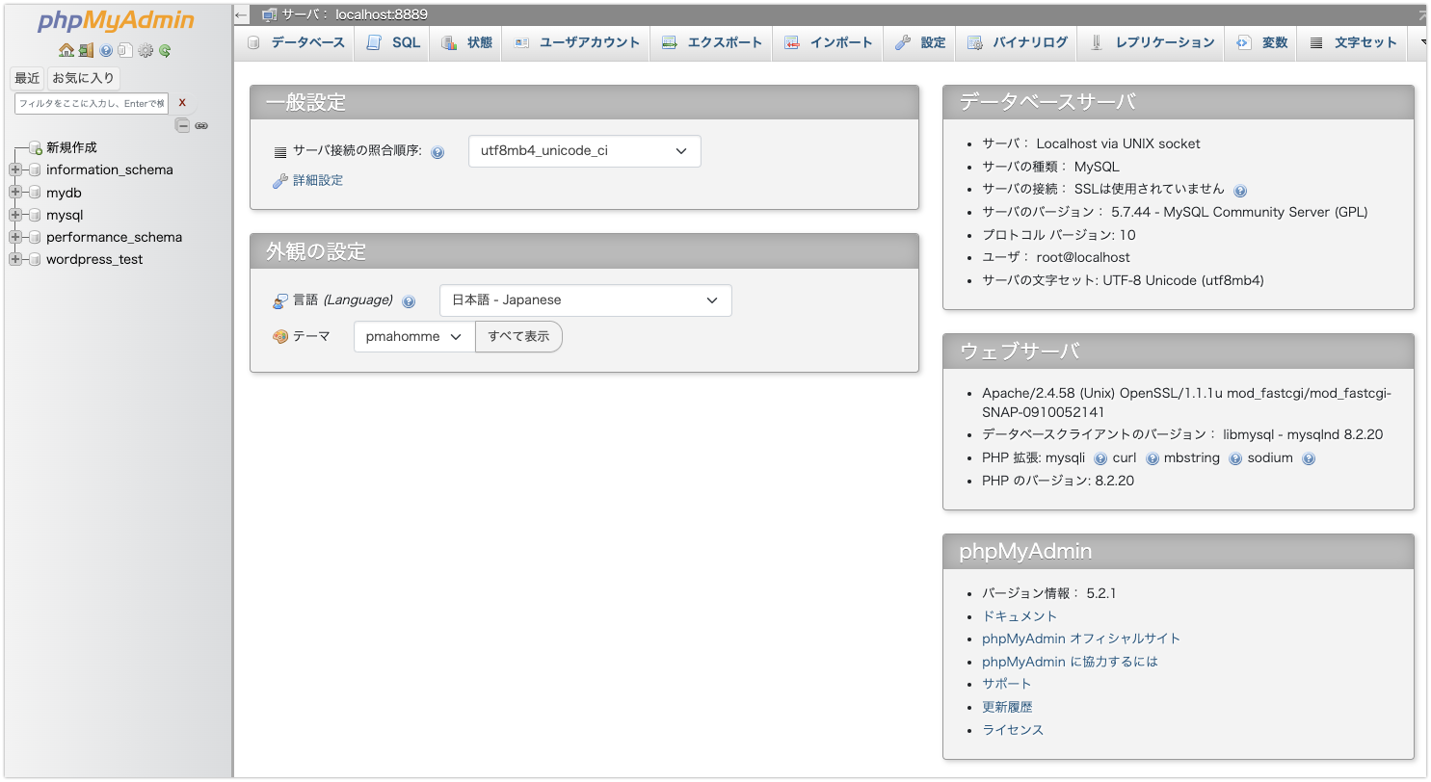Click text 5.7.44 - MySQL Community Server (GPL)

tap(1239, 212)
